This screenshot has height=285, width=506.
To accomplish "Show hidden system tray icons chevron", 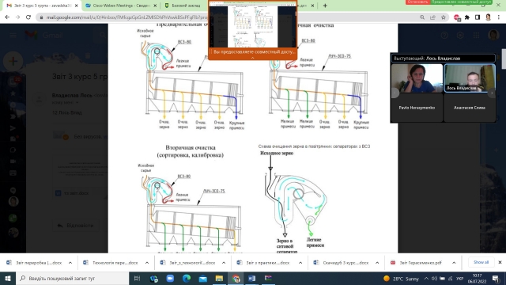I will [426, 279].
